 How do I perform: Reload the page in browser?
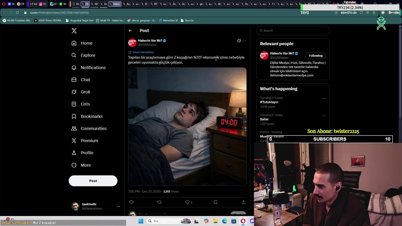point(17,13)
